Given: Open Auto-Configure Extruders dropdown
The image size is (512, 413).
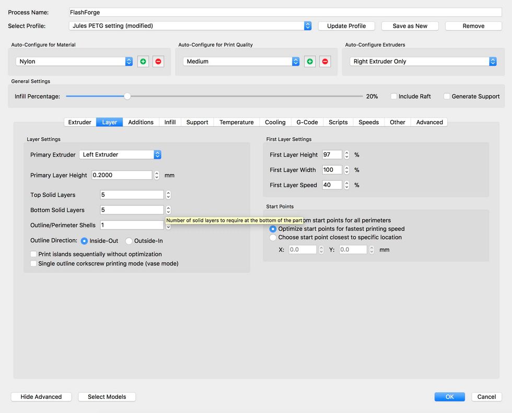Looking at the screenshot, I should pos(423,62).
